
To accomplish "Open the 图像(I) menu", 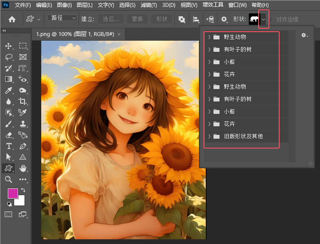I will pyautogui.click(x=64, y=5).
